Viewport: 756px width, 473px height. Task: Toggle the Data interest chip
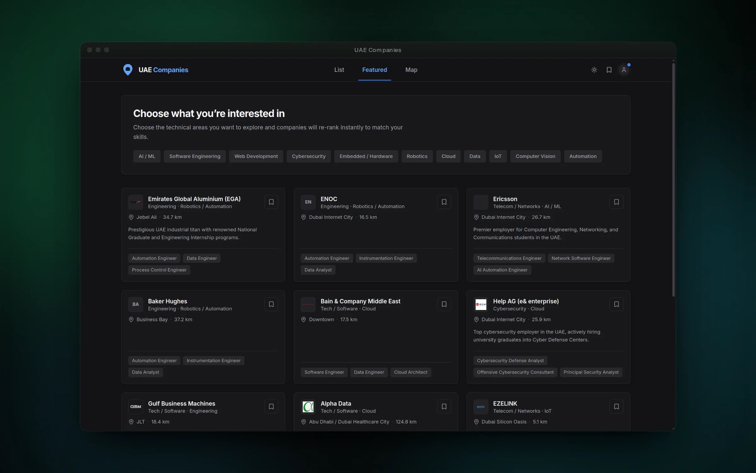[x=475, y=156]
